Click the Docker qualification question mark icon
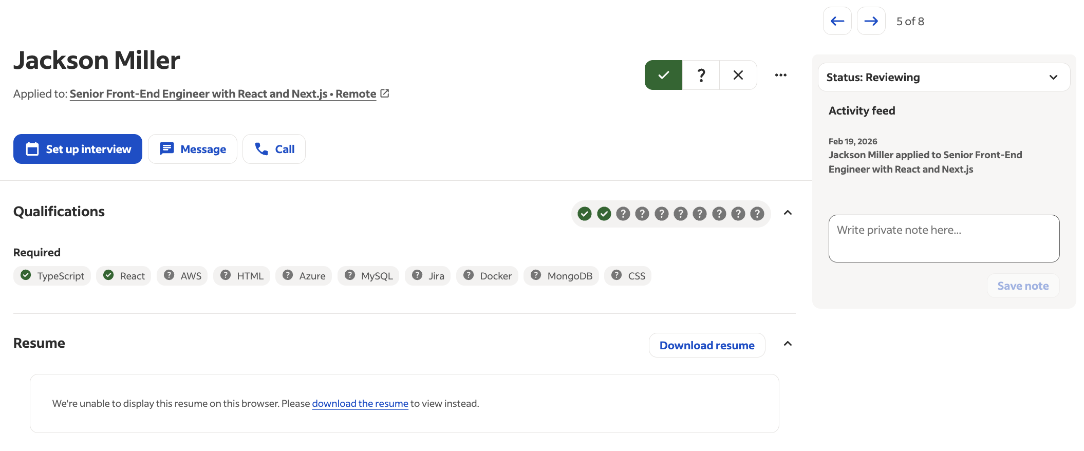1084x451 pixels. coord(468,275)
